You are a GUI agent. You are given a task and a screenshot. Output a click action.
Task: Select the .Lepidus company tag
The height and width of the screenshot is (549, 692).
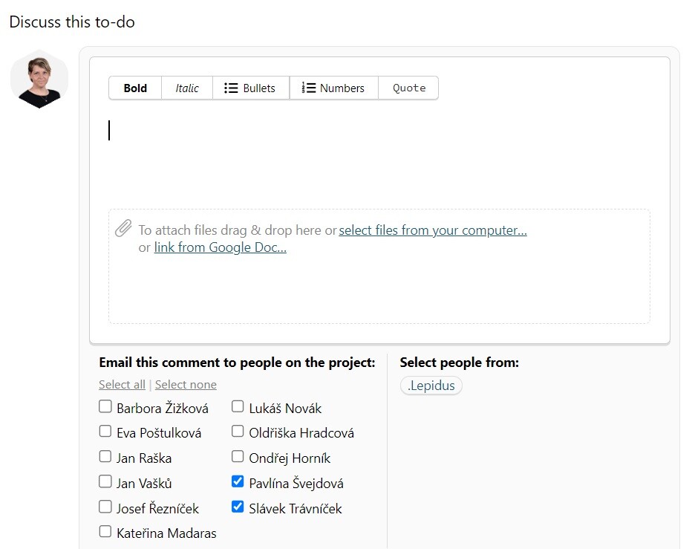point(431,386)
